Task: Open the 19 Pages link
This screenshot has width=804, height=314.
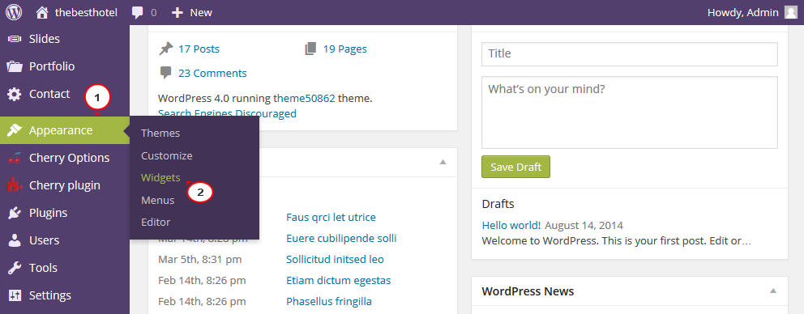Action: click(345, 49)
